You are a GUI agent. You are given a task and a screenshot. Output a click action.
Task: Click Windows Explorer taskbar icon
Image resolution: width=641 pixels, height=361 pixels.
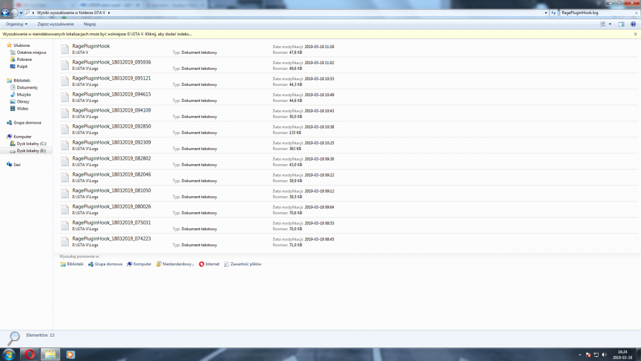50,355
